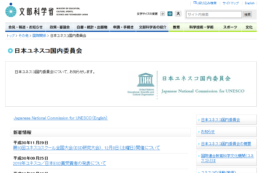
Task: Open sidebar link お知らせ
Action: click(x=208, y=132)
